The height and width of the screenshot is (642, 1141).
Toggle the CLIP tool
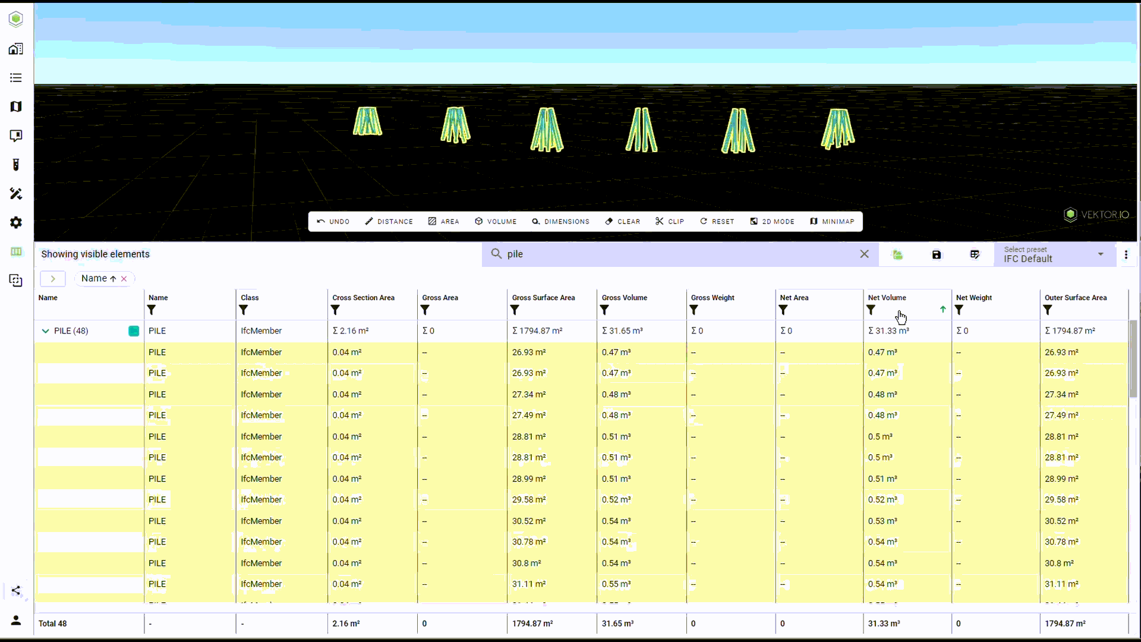point(670,221)
